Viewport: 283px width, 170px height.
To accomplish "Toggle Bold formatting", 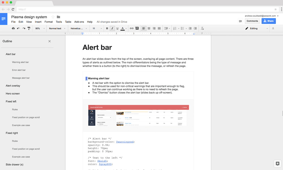I will click(x=107, y=28).
